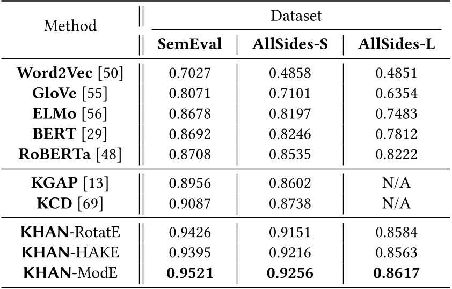Select the bold 0.8617 AllSides-L score
The image size is (452, 289).
pyautogui.click(x=397, y=272)
